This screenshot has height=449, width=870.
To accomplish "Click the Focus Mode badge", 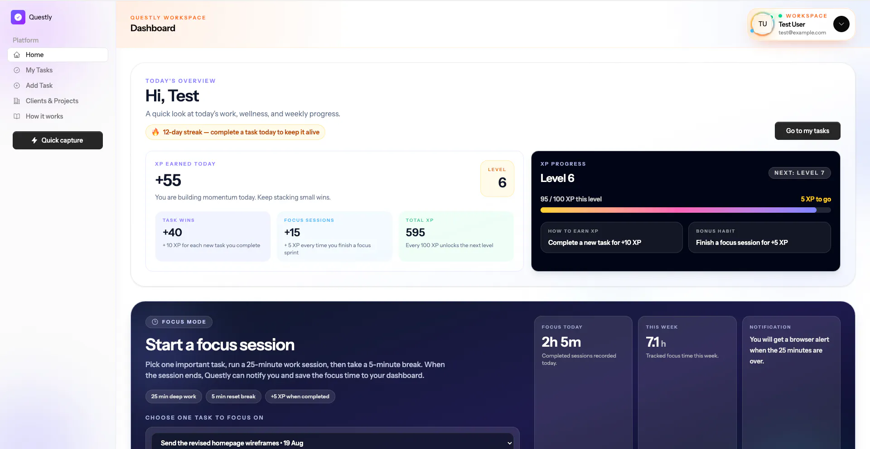I will (179, 322).
